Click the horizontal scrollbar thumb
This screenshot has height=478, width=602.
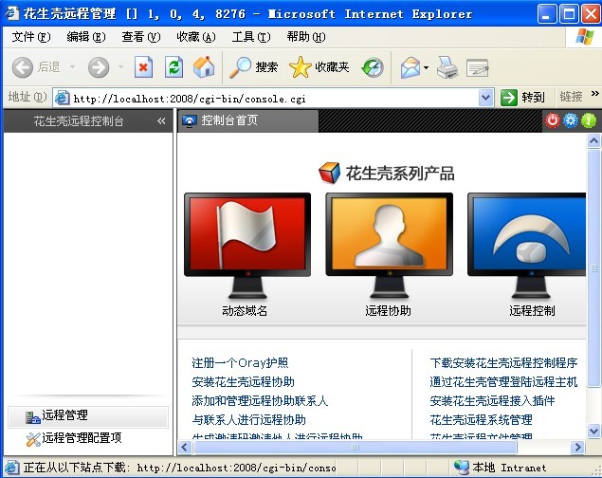(356, 448)
